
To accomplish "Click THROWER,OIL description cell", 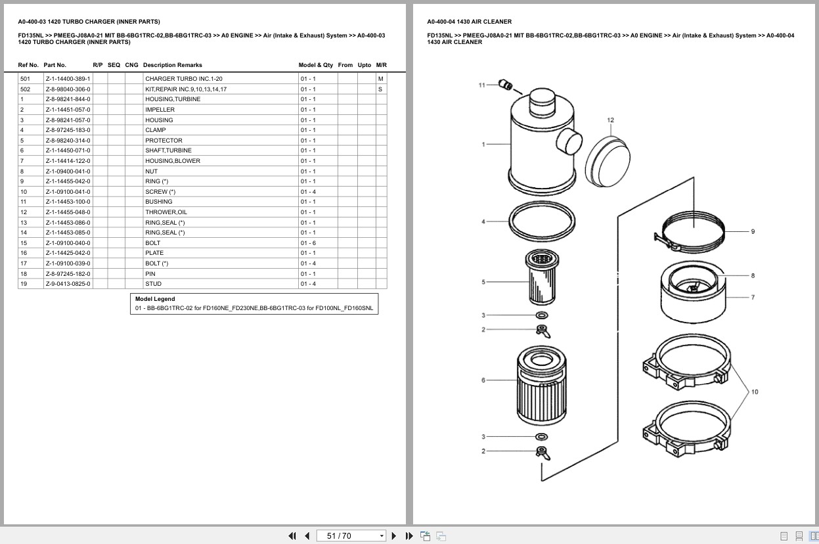I will (166, 212).
